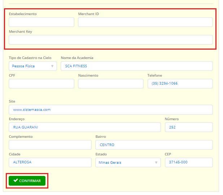The image size is (223, 195).
Task: Click the Merchant ID label
Action: pos(88,14)
